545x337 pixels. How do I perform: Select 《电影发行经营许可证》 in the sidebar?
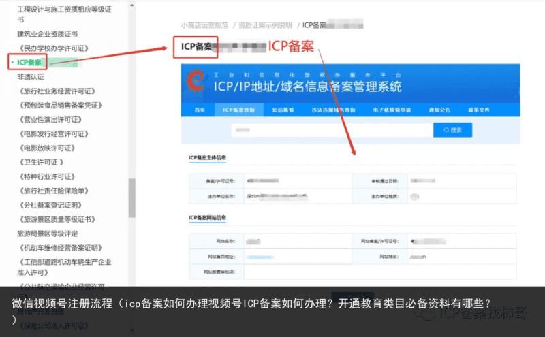point(52,133)
